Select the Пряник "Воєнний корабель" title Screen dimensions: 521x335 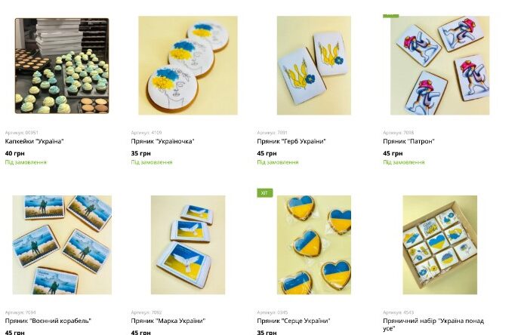tap(48, 321)
